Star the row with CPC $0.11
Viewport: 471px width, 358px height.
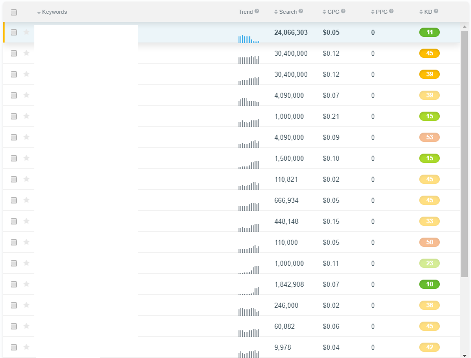(x=27, y=263)
